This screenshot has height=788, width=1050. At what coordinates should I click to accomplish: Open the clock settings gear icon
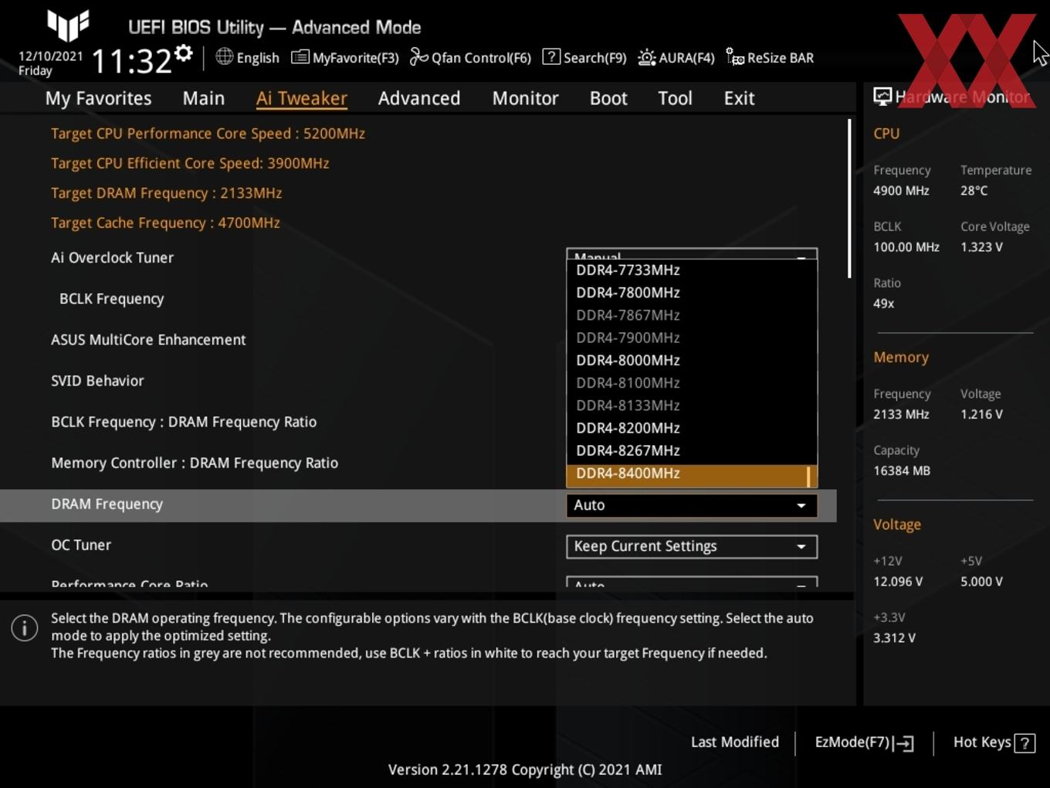184,53
